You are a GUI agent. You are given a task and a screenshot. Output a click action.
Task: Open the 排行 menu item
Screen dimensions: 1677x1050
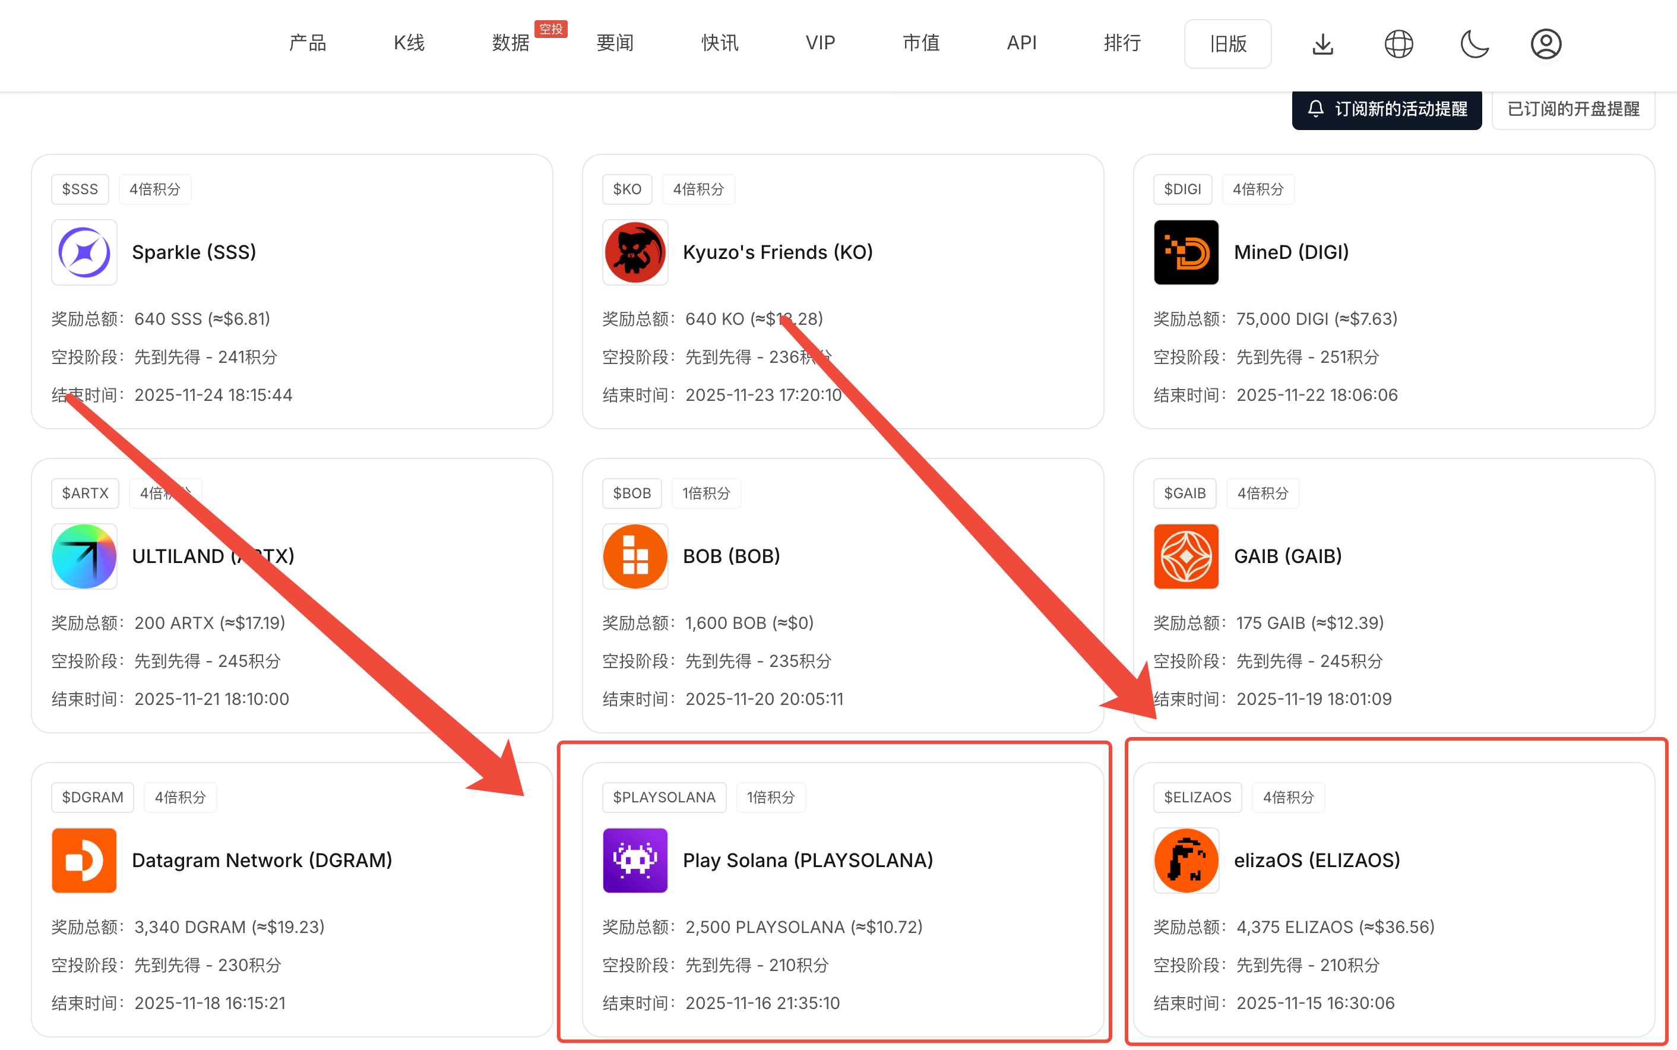pos(1122,43)
